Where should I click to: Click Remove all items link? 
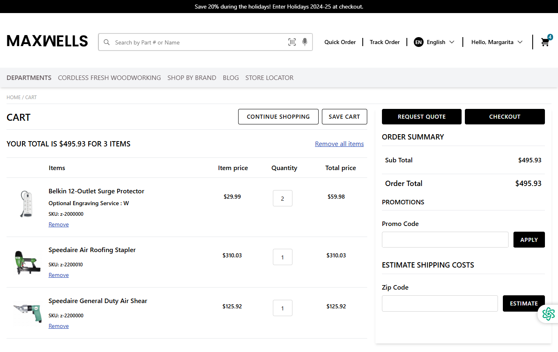[x=339, y=144]
